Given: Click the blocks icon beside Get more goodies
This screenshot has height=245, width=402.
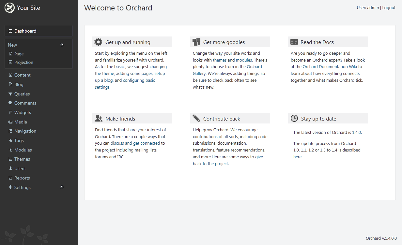Looking at the screenshot, I should tap(196, 42).
